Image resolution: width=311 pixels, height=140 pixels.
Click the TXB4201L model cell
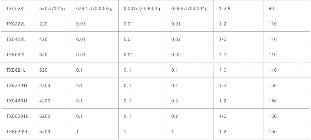[x=17, y=101]
